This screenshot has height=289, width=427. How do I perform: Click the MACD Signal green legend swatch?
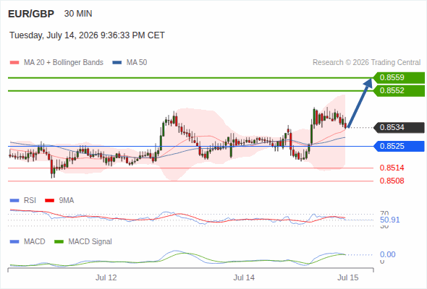pyautogui.click(x=59, y=242)
